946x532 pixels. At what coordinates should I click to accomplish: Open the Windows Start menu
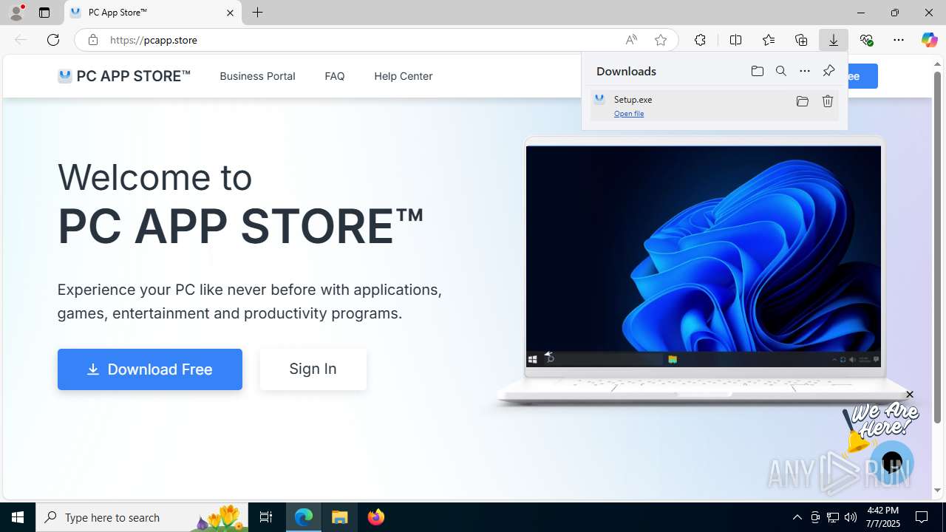[x=18, y=517]
